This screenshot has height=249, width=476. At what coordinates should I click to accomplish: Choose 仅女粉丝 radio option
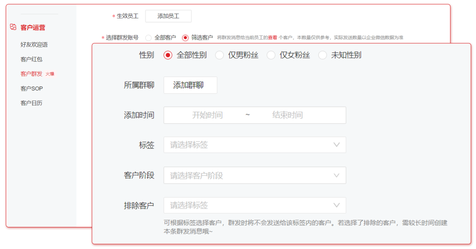pos(271,55)
